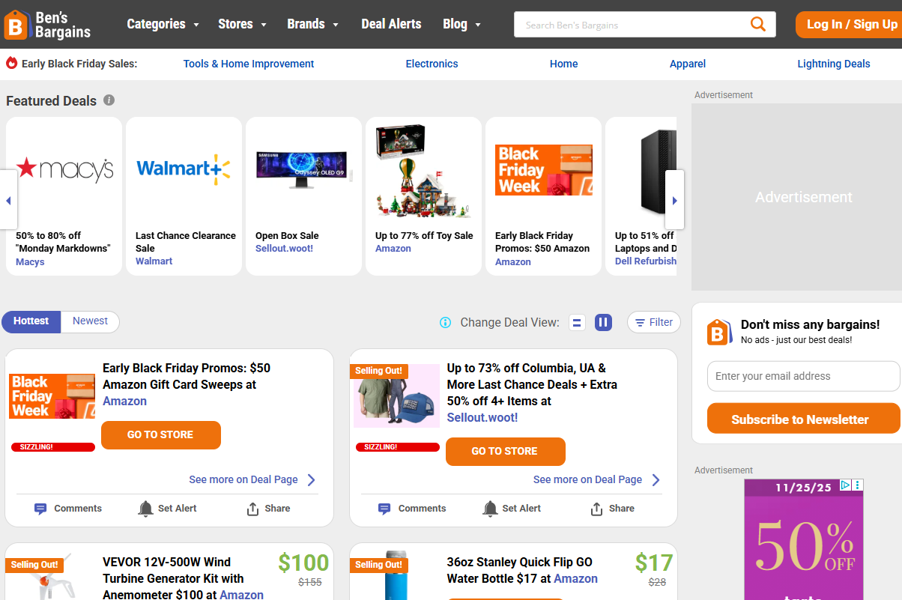Click the newsletter email address field
Viewport: 902px width, 600px height.
point(803,376)
